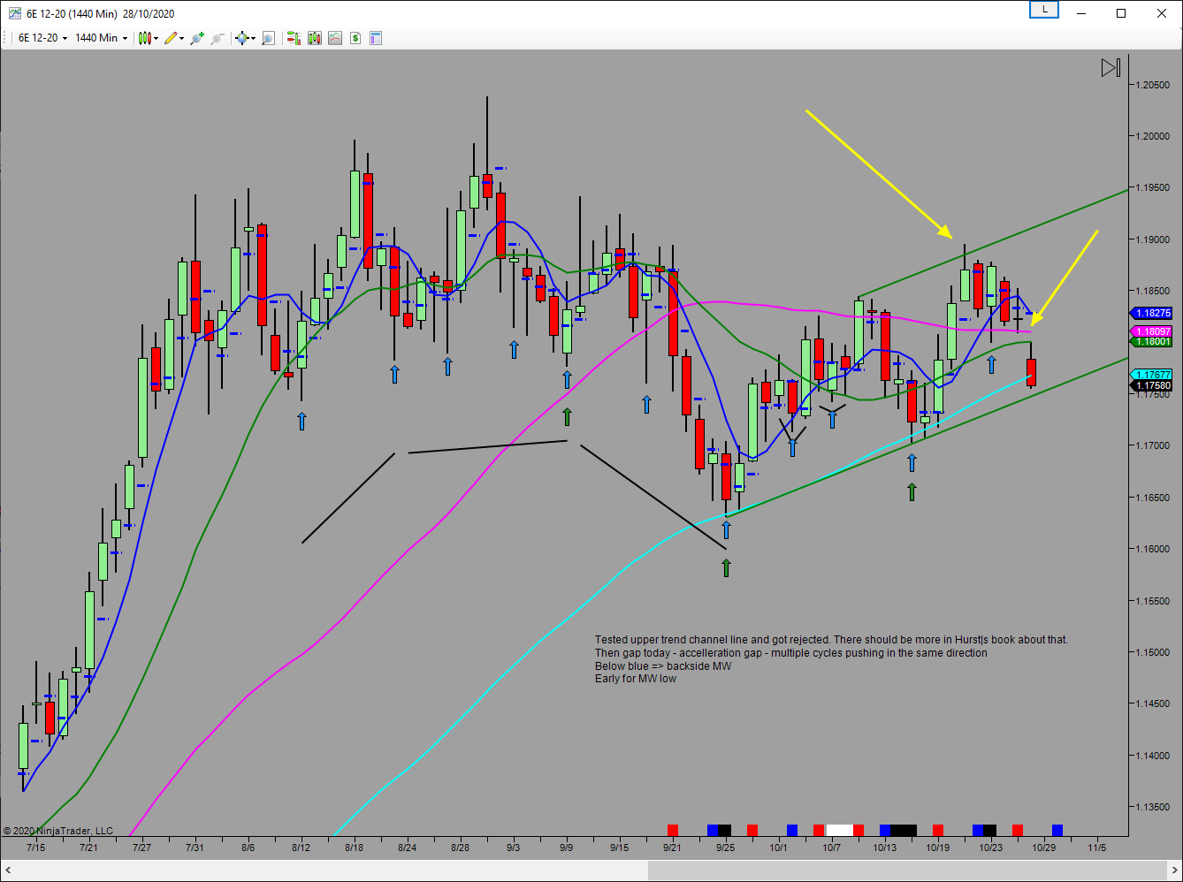Close the chart window
The image size is (1183, 882).
[x=1162, y=13]
